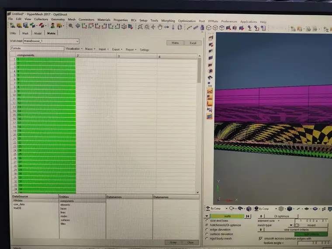Switch to the Utility tab
Image resolution: width=332 pixels, height=249 pixels.
pyautogui.click(x=13, y=33)
